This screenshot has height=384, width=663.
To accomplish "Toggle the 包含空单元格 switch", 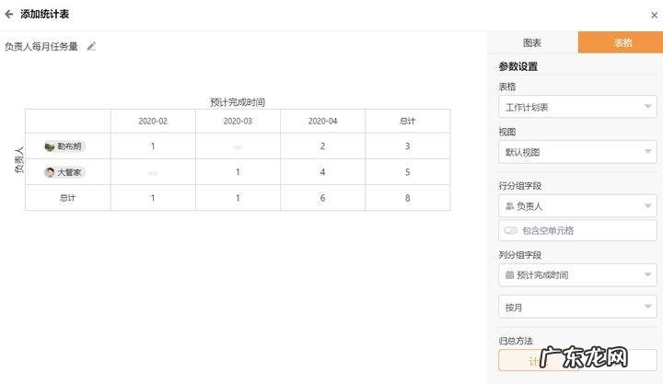I will click(x=510, y=230).
